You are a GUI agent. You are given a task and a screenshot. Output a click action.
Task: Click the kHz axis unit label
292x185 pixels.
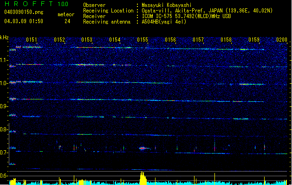coord(4,37)
